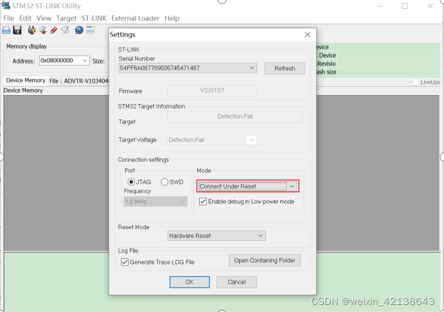Select the JTAG port radio button
Image resolution: width=444 pixels, height=312 pixels.
[x=131, y=182]
